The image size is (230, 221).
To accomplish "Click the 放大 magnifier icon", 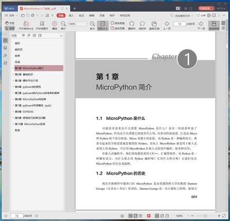I will [92, 25].
